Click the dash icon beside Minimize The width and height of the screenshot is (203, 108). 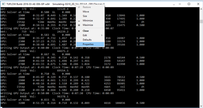[79, 21]
